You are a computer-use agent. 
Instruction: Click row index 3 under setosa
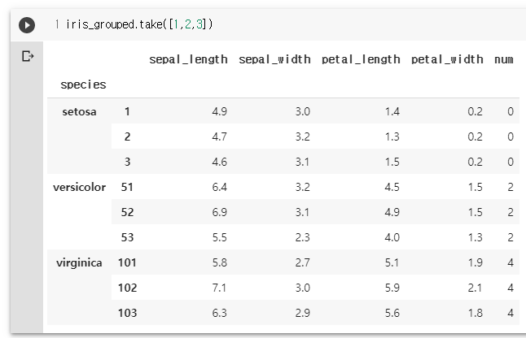coord(127,162)
